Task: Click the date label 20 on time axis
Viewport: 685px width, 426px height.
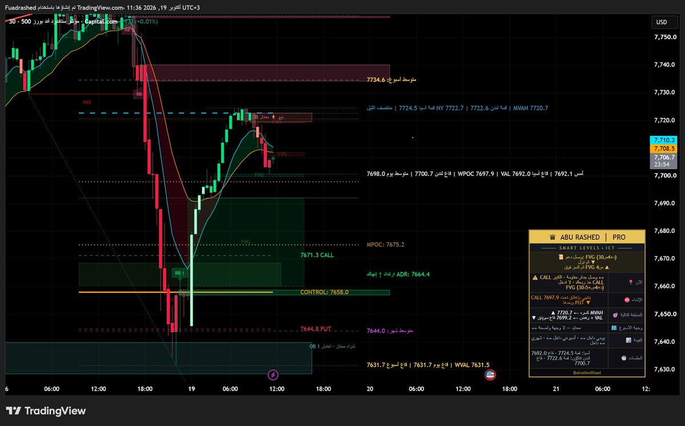Action: point(370,389)
